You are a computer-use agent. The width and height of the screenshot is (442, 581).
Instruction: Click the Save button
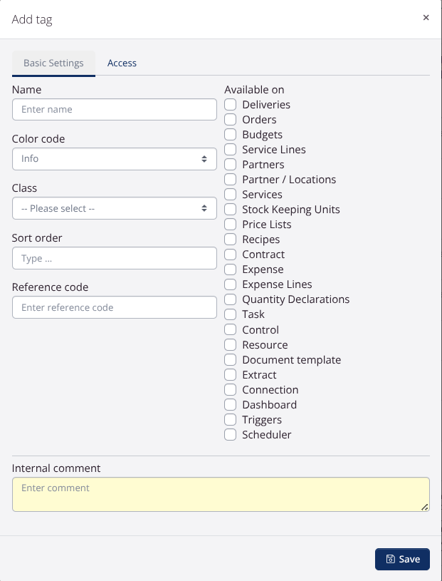(x=402, y=559)
